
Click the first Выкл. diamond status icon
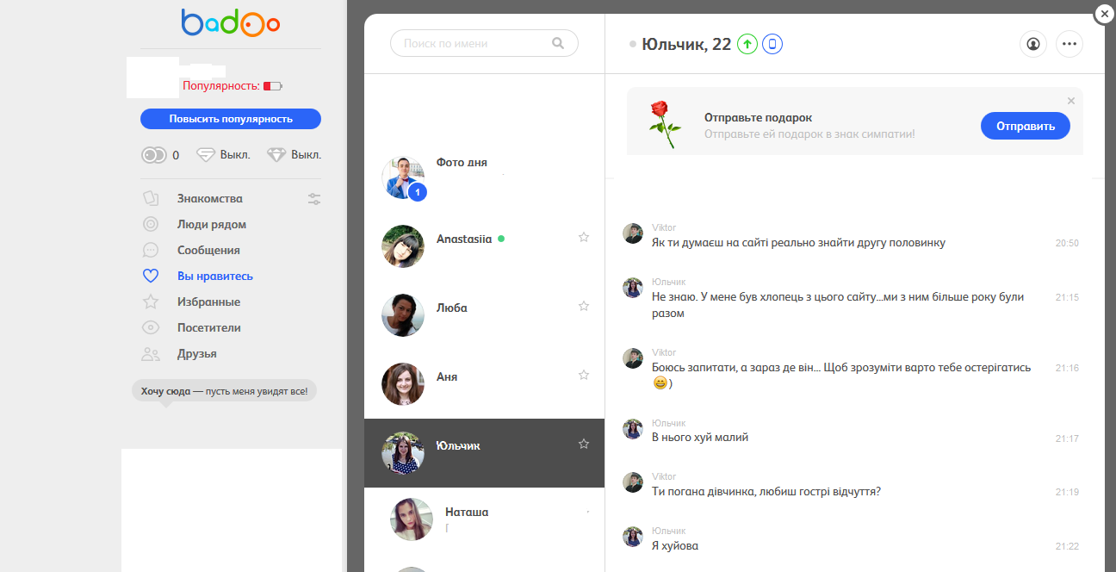(x=206, y=155)
